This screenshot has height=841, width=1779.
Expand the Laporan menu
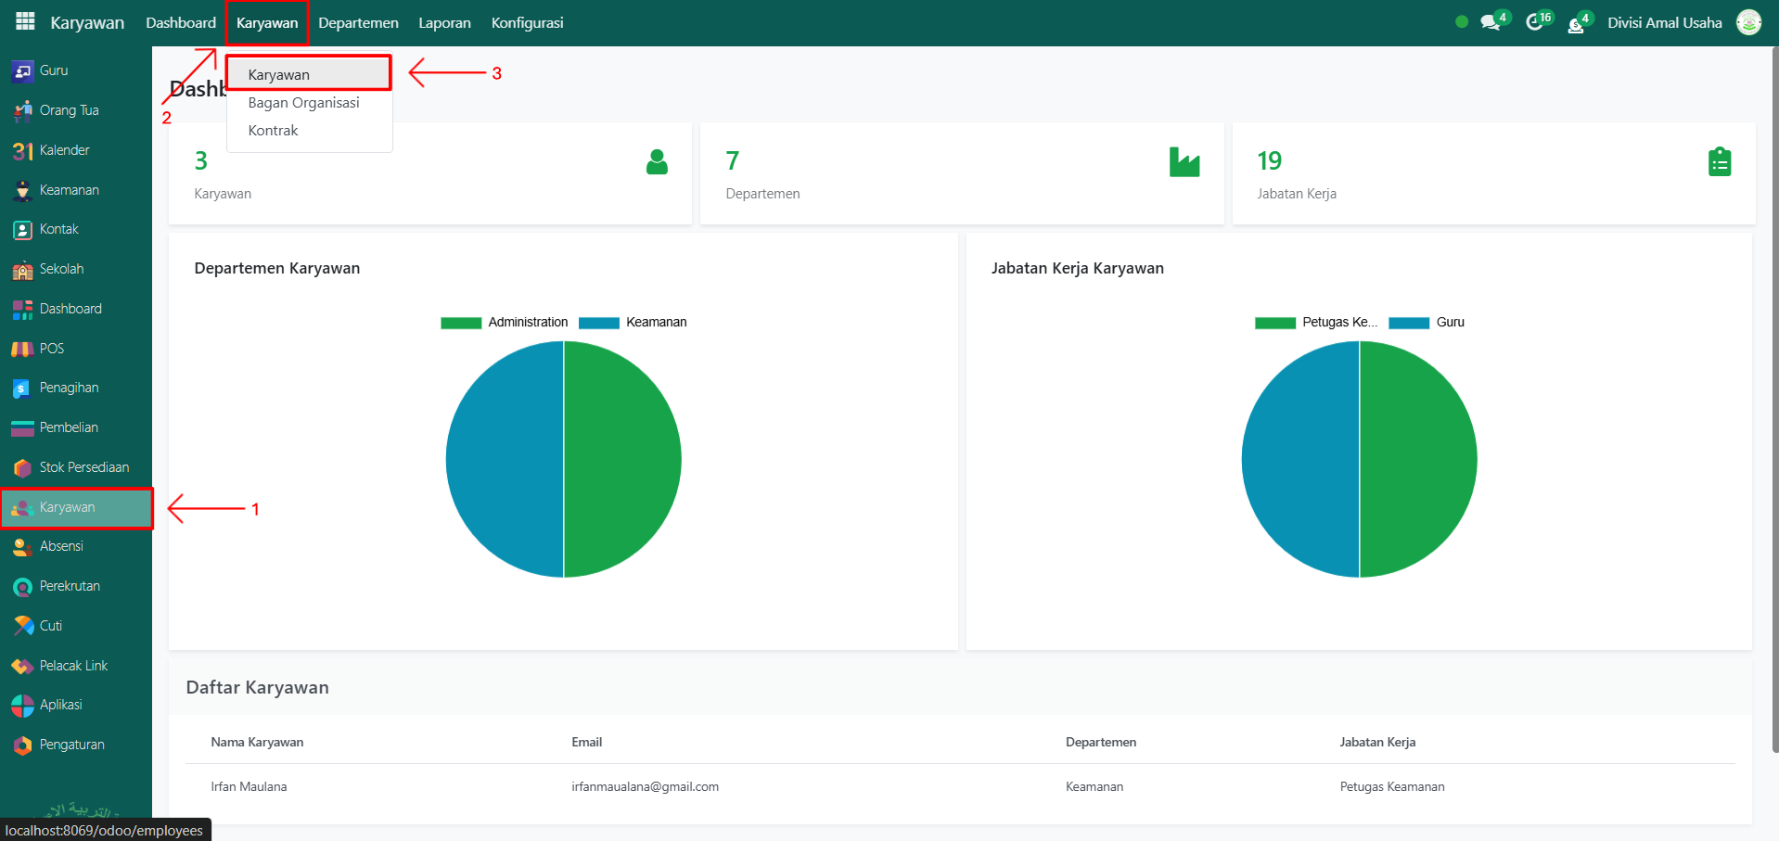(444, 23)
